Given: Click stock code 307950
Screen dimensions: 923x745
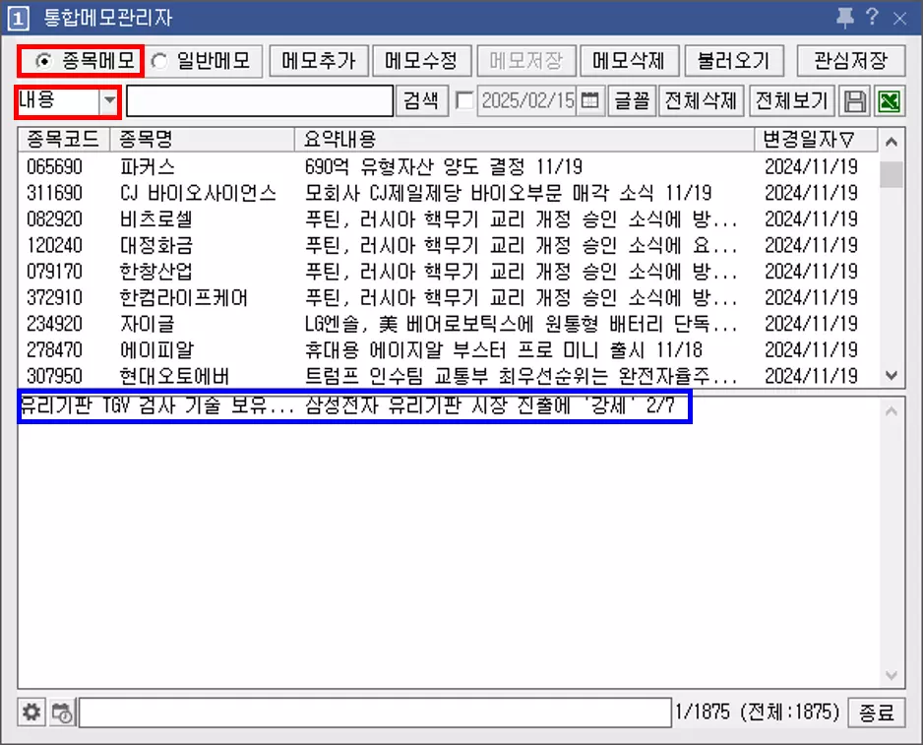Looking at the screenshot, I should coord(55,376).
